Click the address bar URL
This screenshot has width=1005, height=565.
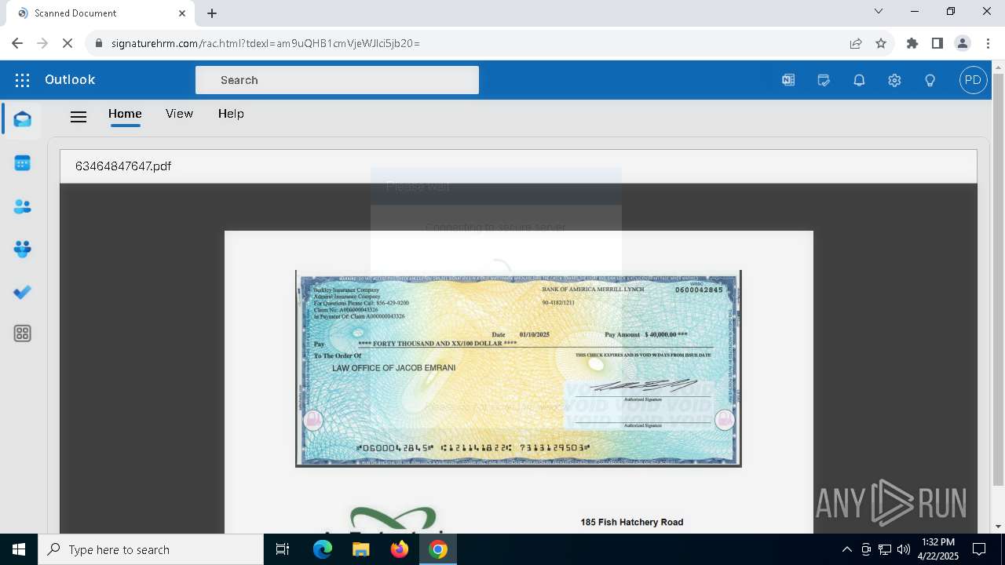[265, 43]
